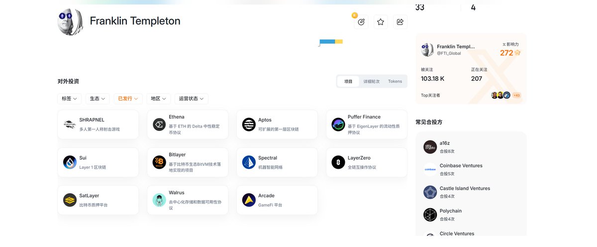Click the blue and yellow progress bar
The height and width of the screenshot is (247, 597).
point(331,41)
